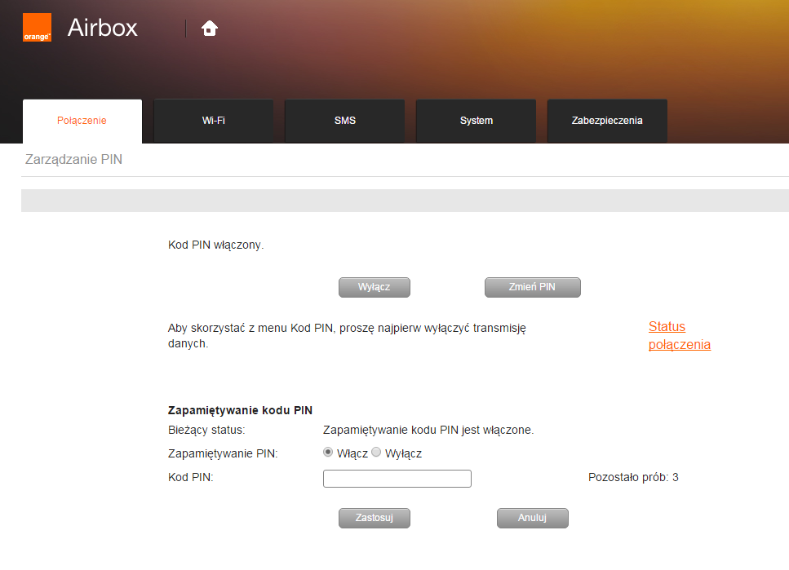The width and height of the screenshot is (789, 570).
Task: Click the bold Zapamiętywanie kodu PIN heading
Action: click(240, 410)
